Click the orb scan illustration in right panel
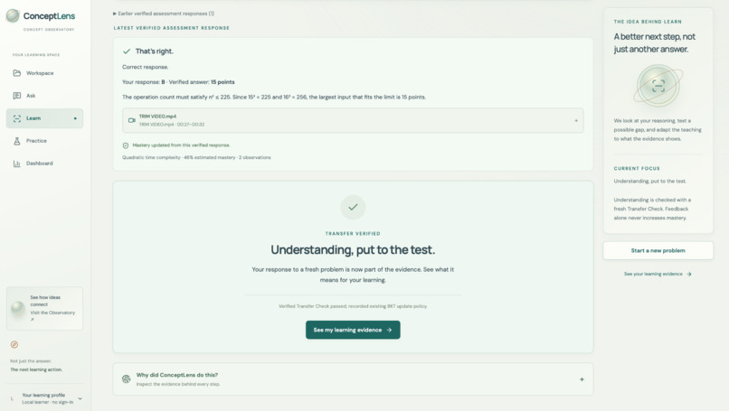 (658, 86)
